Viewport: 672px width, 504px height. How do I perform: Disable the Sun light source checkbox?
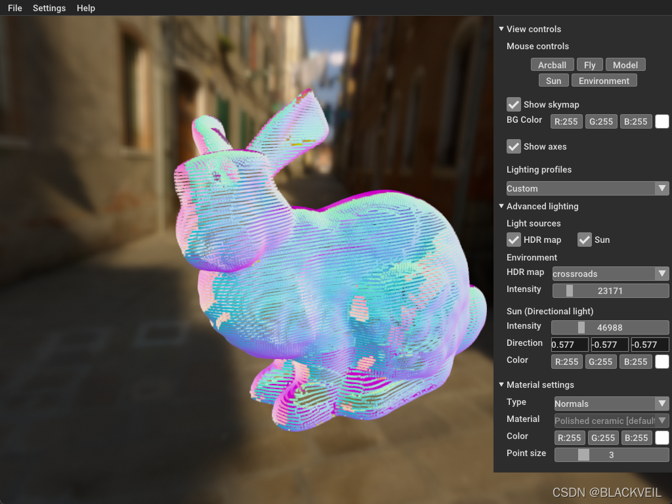click(x=584, y=240)
